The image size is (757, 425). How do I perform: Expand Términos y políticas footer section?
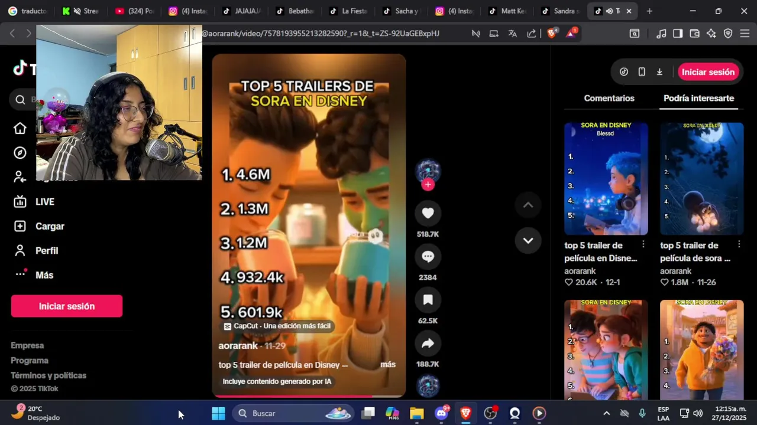click(x=48, y=375)
